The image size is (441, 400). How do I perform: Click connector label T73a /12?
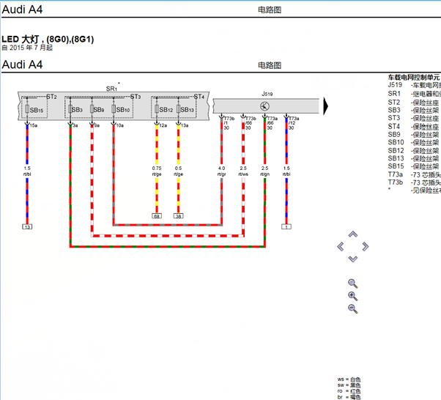(294, 121)
